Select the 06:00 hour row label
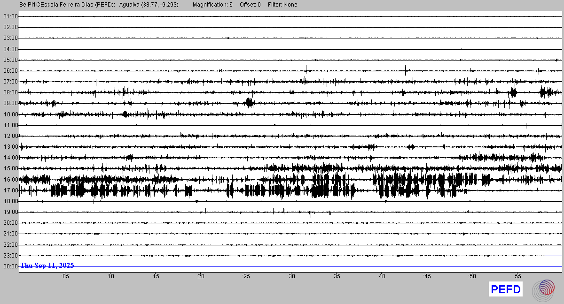 pyautogui.click(x=10, y=71)
